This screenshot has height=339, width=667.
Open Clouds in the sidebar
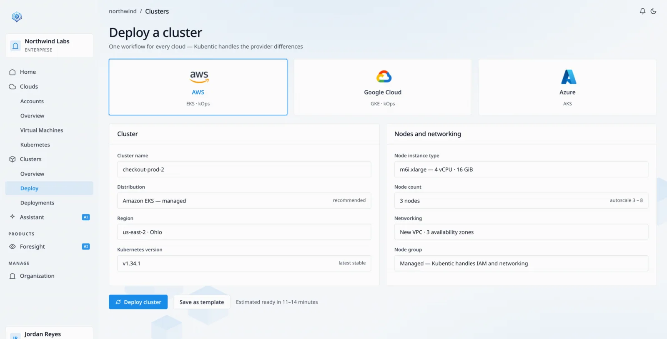(49, 87)
